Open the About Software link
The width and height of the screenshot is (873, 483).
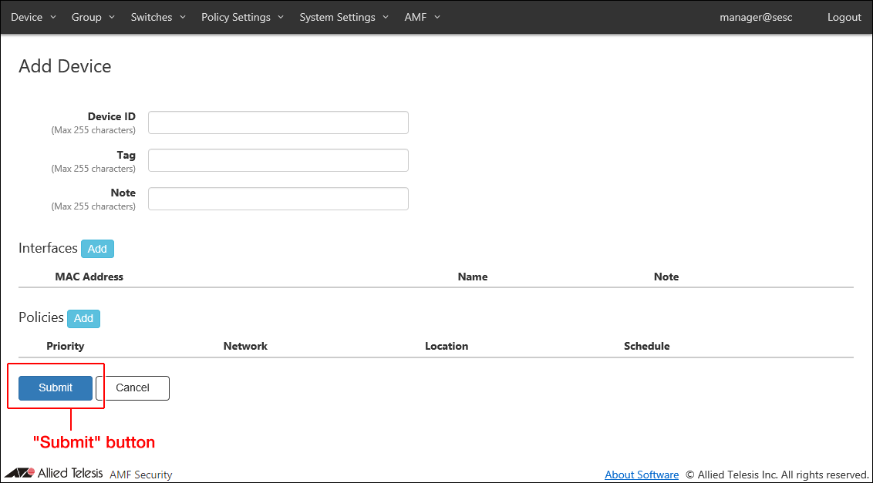(642, 475)
